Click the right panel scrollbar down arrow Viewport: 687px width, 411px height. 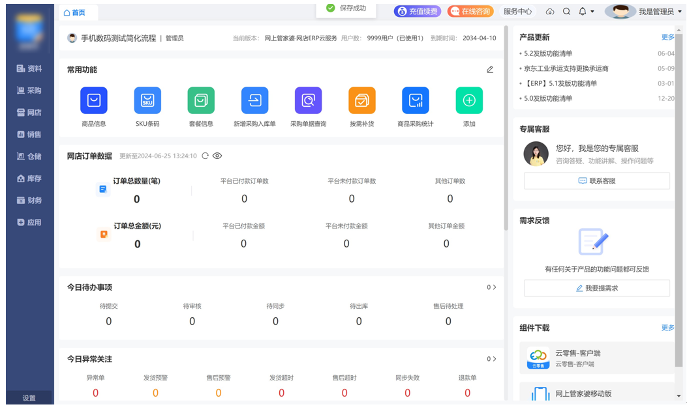coord(679,396)
